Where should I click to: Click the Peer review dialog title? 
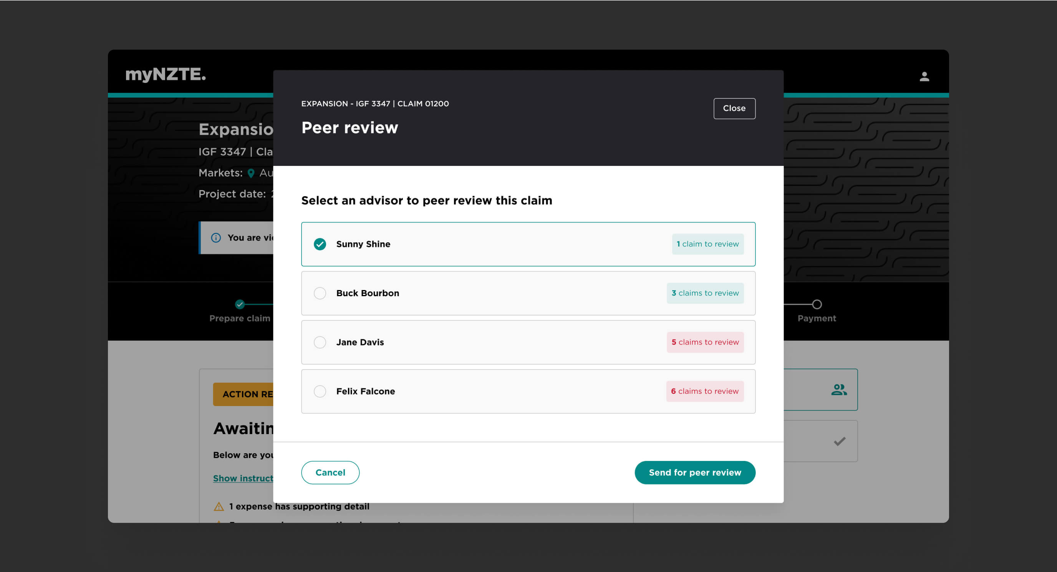[350, 128]
